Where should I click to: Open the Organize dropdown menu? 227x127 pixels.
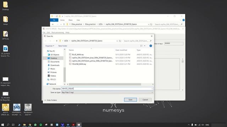[50, 46]
